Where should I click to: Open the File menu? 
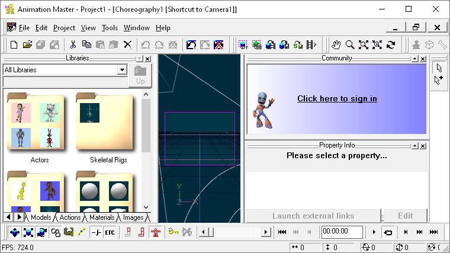24,28
